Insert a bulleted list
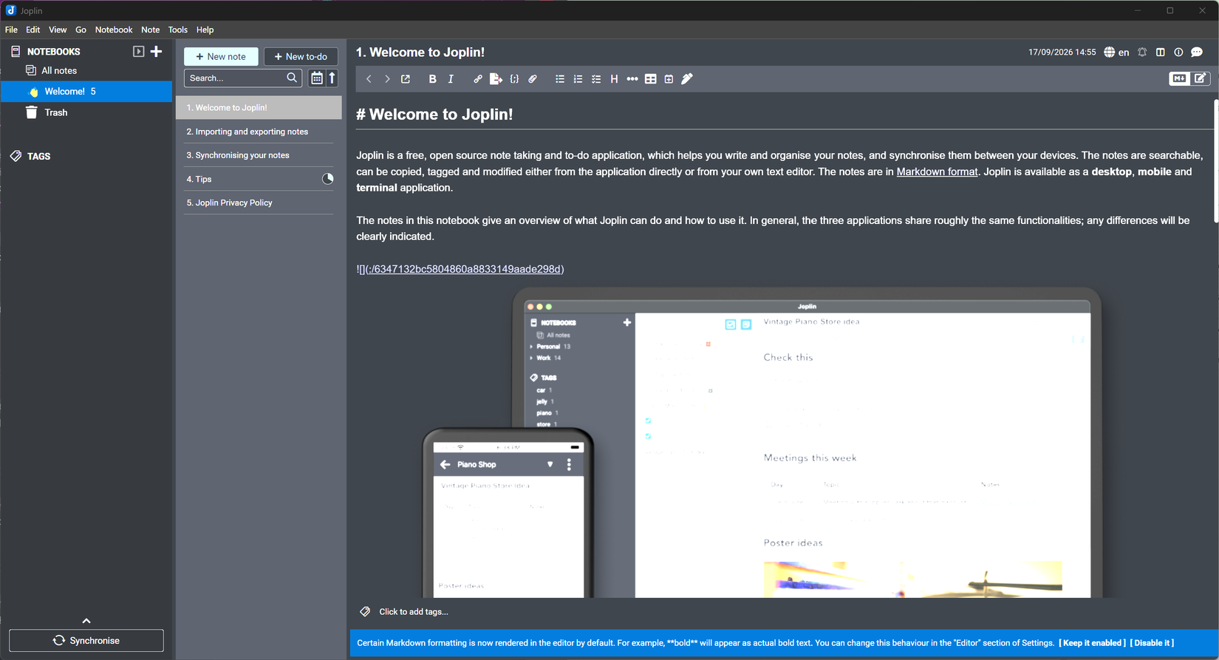This screenshot has height=660, width=1219. click(x=560, y=79)
